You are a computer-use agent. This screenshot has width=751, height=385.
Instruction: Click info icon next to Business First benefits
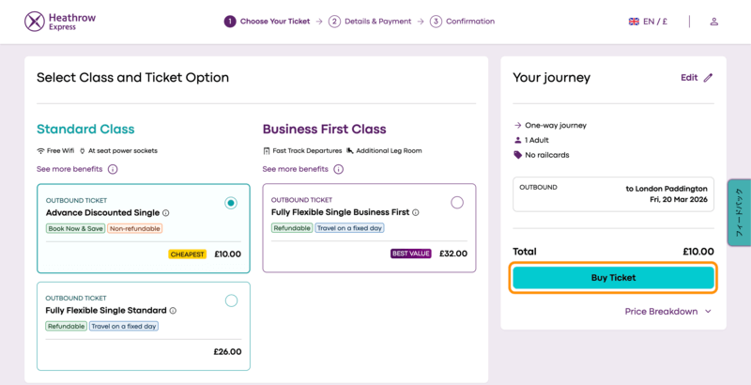pos(339,169)
